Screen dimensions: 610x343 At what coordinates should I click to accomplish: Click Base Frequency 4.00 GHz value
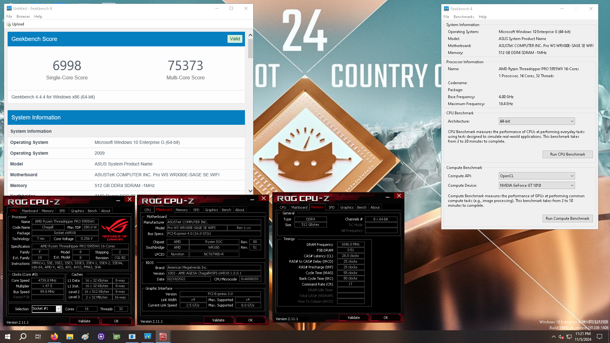coord(506,97)
